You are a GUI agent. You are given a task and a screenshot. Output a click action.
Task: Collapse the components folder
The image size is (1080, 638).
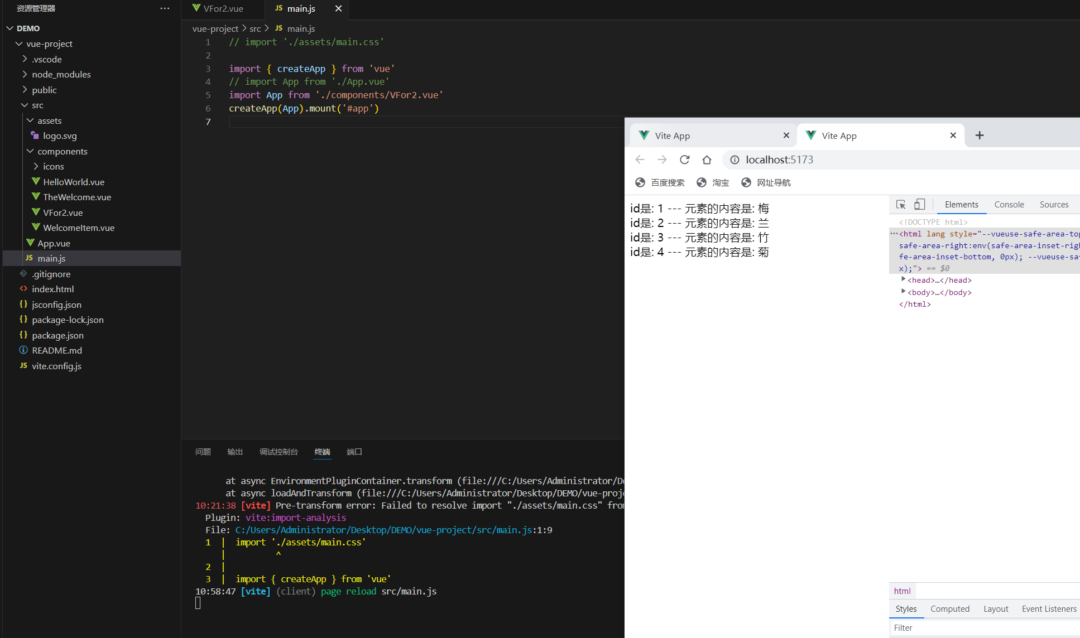click(x=30, y=151)
